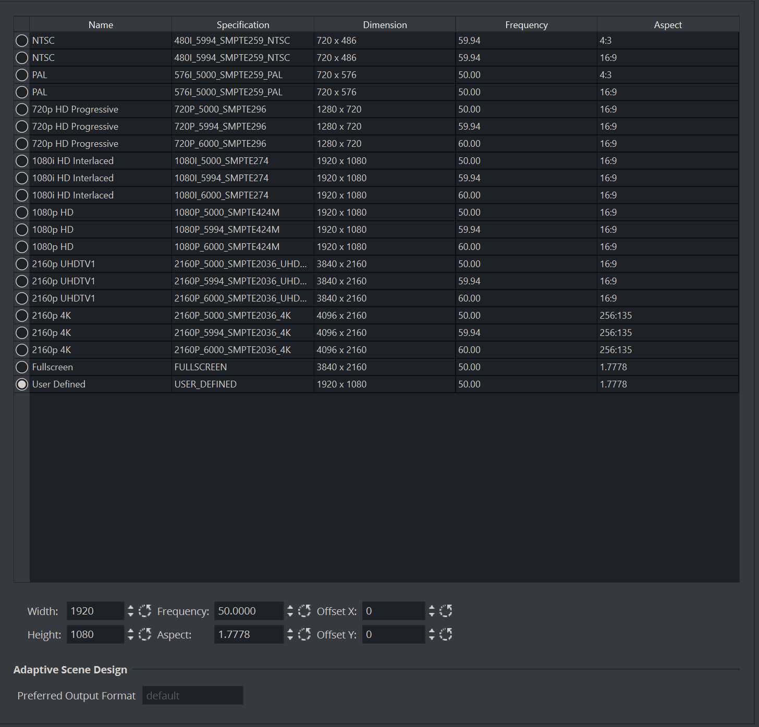Reset the Offset X value icon
Image resolution: width=759 pixels, height=727 pixels.
pos(446,611)
